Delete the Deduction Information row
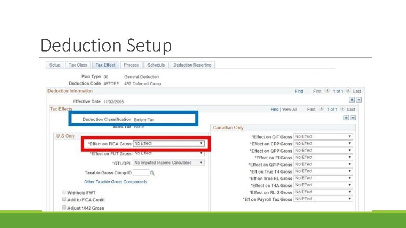 point(359,100)
